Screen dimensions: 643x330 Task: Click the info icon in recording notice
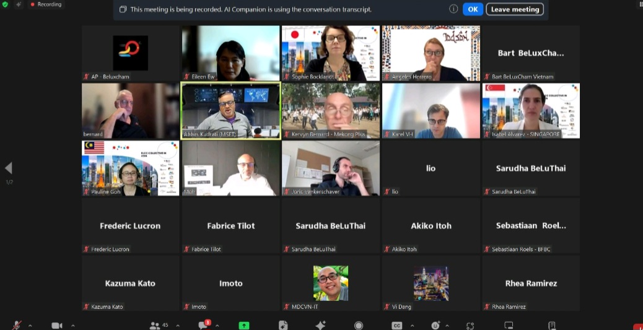[453, 9]
